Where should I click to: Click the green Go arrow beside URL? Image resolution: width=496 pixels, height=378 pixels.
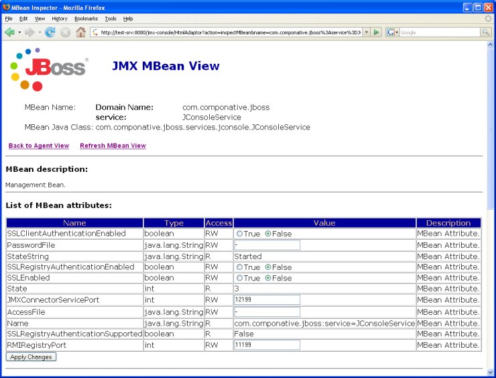click(x=376, y=32)
